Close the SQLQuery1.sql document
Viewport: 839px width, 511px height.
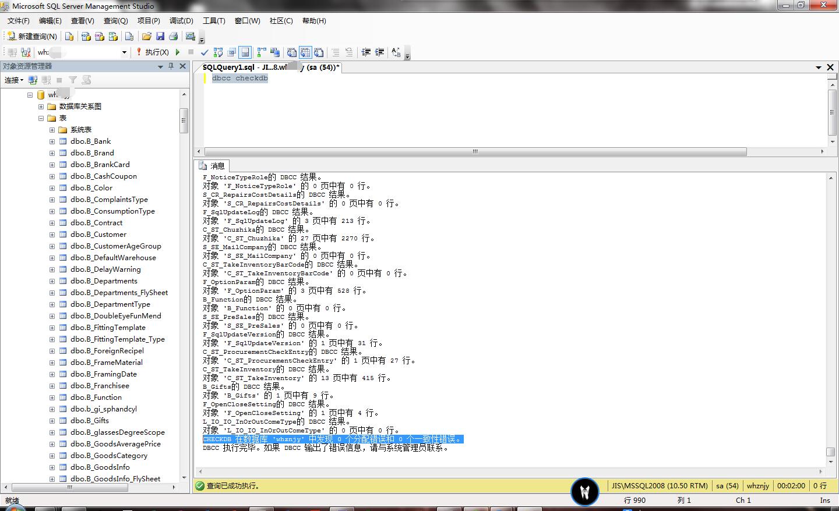coord(831,68)
